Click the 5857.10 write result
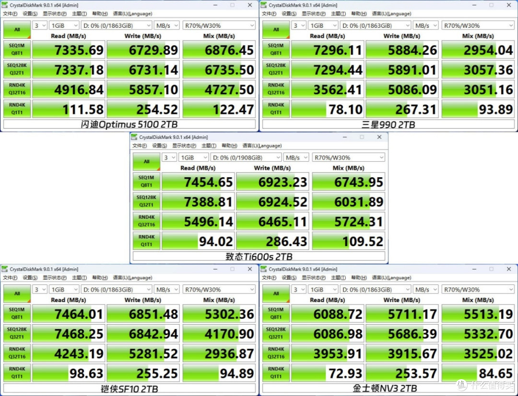This screenshot has width=518, height=396. (x=143, y=90)
